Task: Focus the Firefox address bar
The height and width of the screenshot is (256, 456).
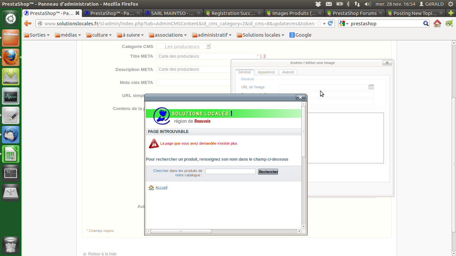Action: point(180,24)
